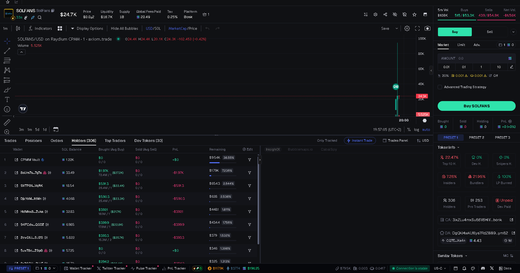Click the DB marker on chart
Image resolution: width=520 pixels, height=273 pixels.
[396, 87]
